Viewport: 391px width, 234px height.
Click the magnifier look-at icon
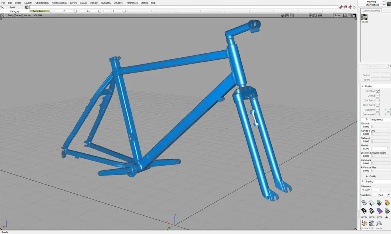(x=292, y=15)
